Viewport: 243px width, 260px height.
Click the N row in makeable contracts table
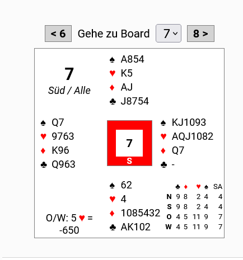pos(194,197)
